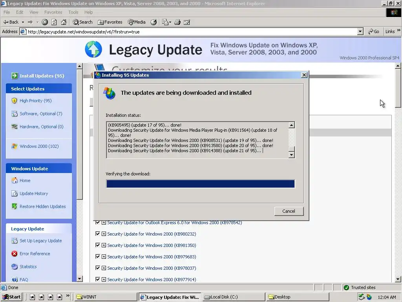
Task: Expand details for KB980232 update
Action: click(x=104, y=234)
